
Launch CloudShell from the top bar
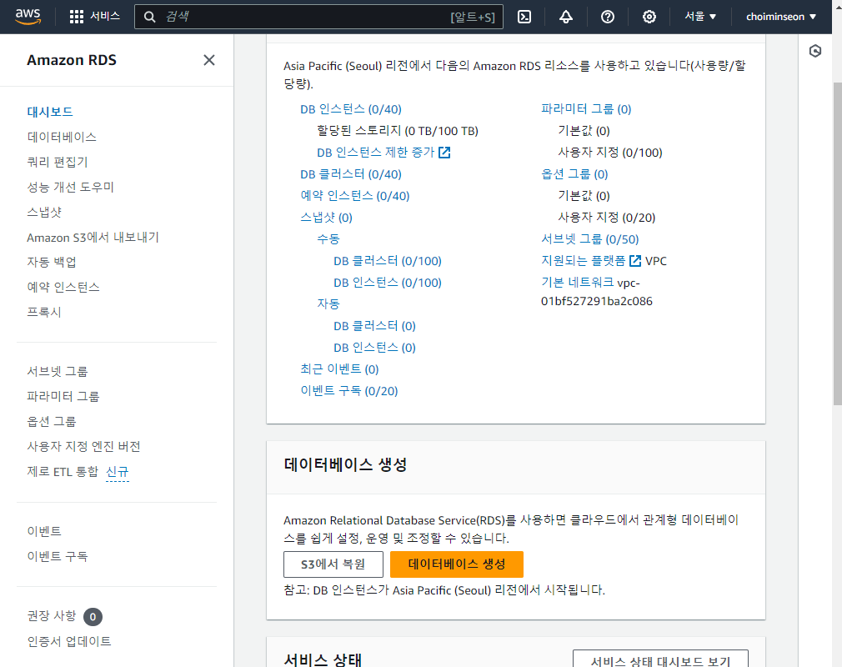click(524, 17)
